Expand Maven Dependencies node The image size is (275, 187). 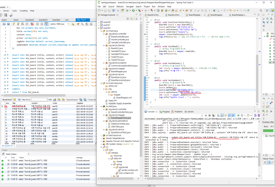tap(101, 138)
